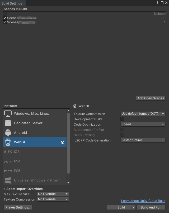
Task: Select the iOS platform icon
Action: click(x=8, y=152)
